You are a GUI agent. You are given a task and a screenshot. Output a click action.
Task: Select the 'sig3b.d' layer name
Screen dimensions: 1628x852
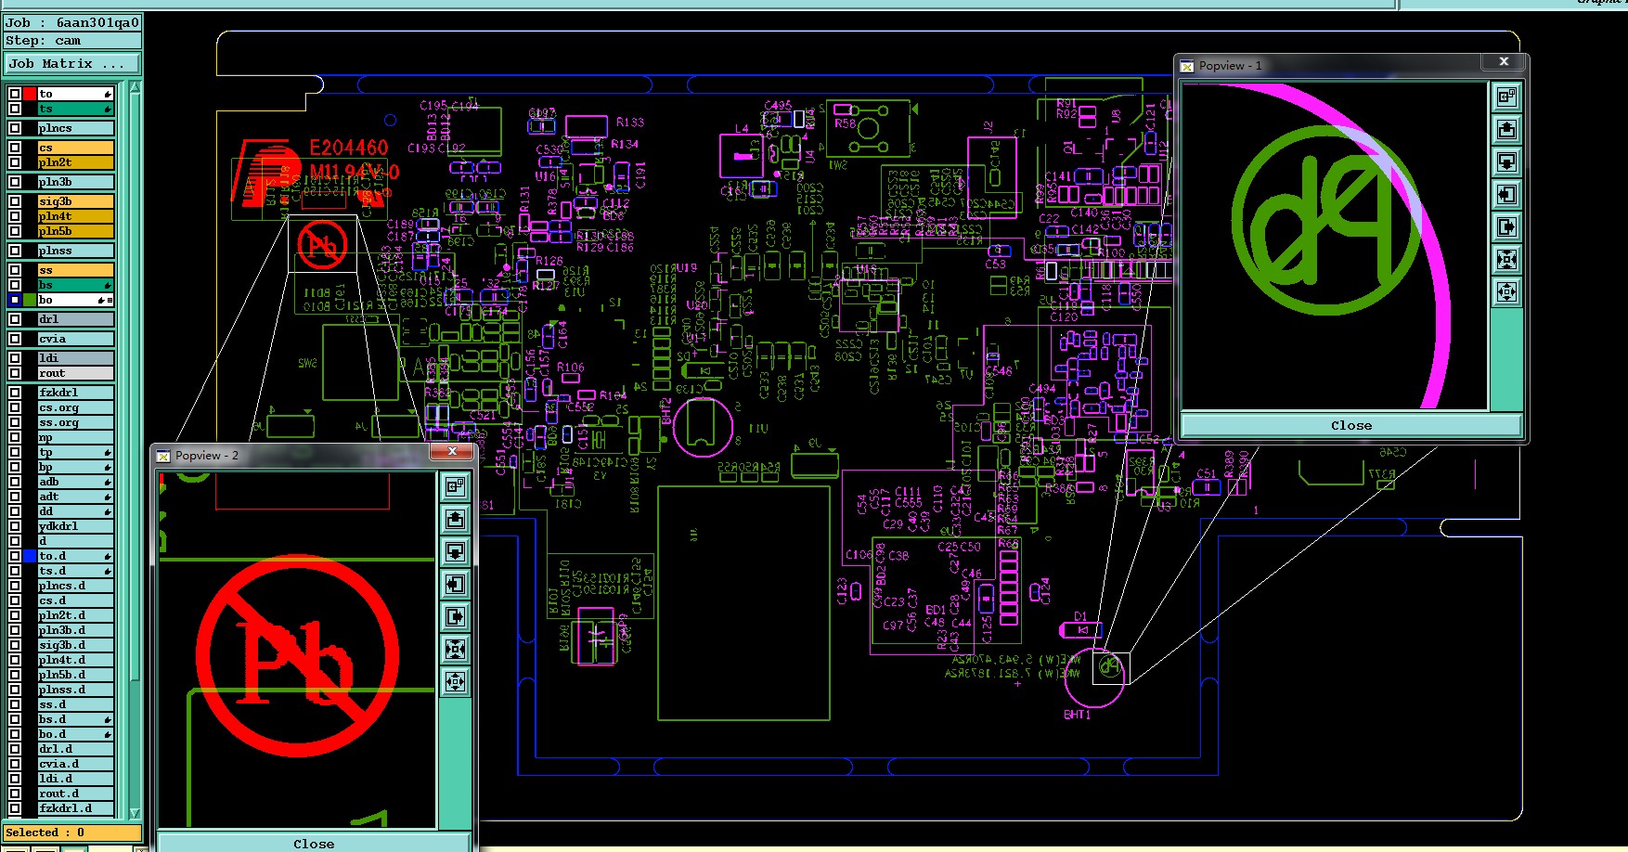[x=75, y=645]
